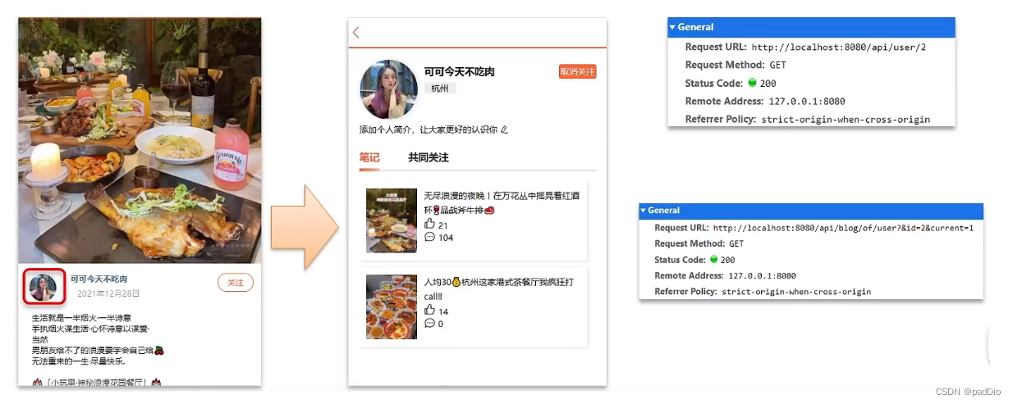Click the like count 21 on first note
Image resolution: width=1013 pixels, height=404 pixels.
click(443, 225)
